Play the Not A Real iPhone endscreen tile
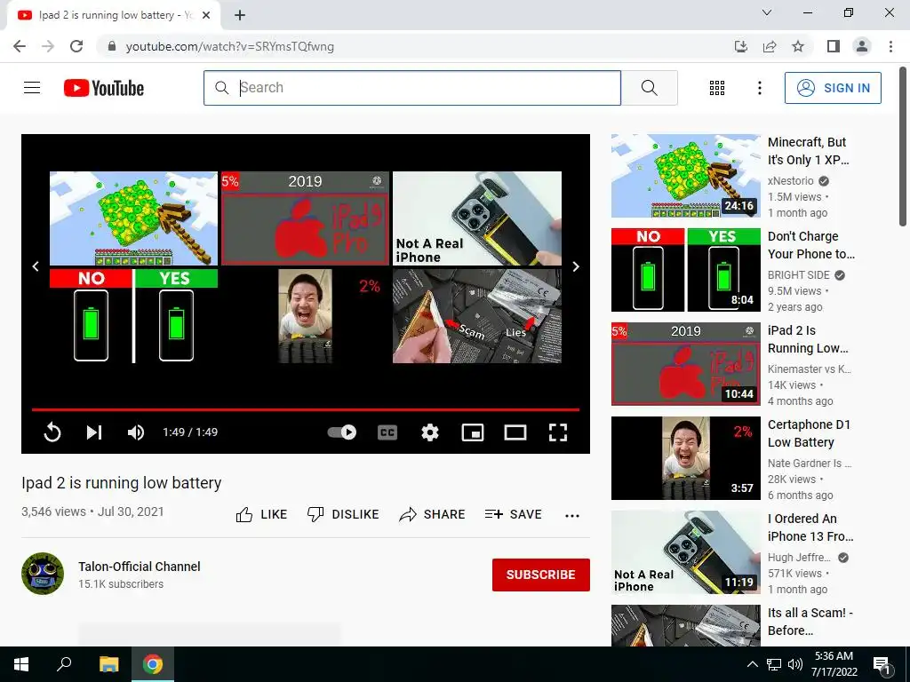 (x=477, y=218)
